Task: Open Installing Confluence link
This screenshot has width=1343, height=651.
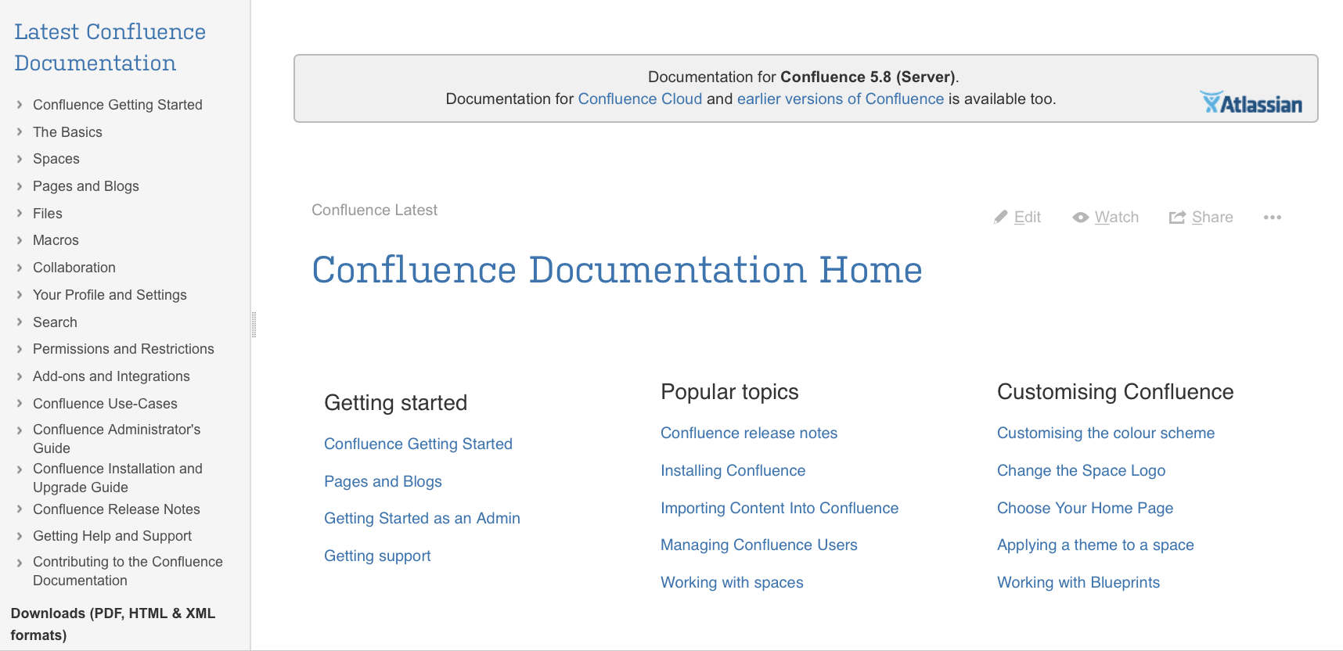Action: tap(733, 470)
